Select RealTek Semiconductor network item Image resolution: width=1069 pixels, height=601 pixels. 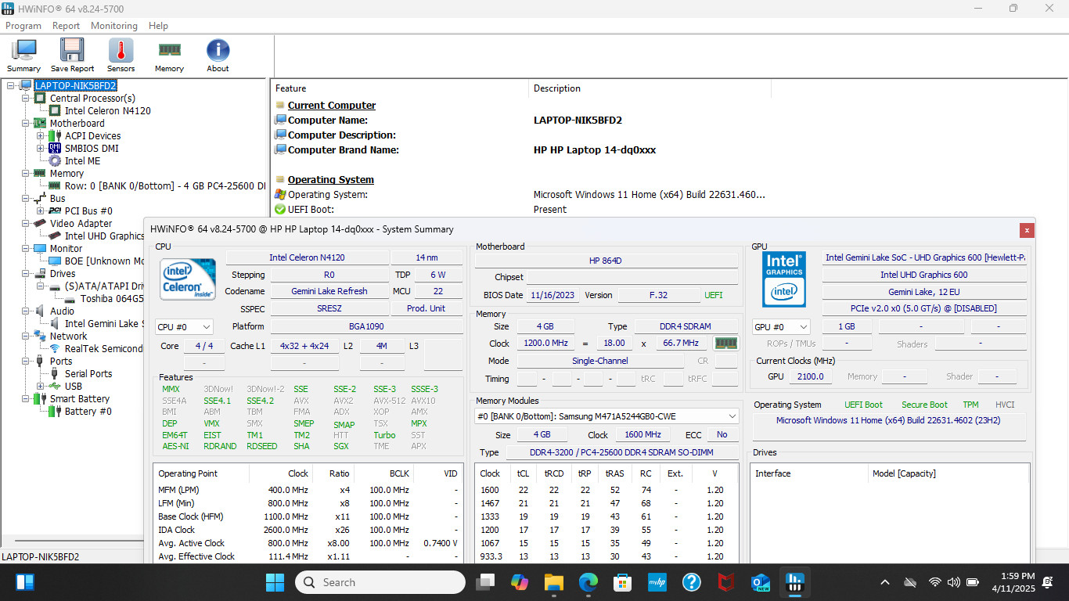(104, 349)
